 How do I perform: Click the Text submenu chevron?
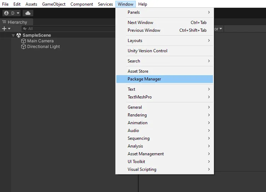209,89
